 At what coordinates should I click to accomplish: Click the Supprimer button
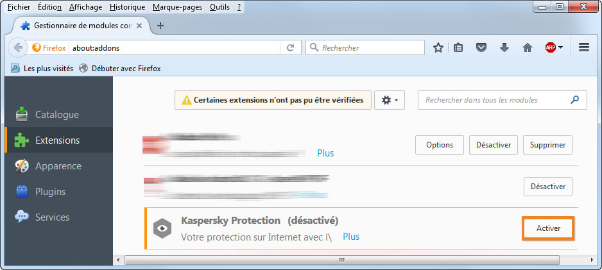pyautogui.click(x=547, y=145)
